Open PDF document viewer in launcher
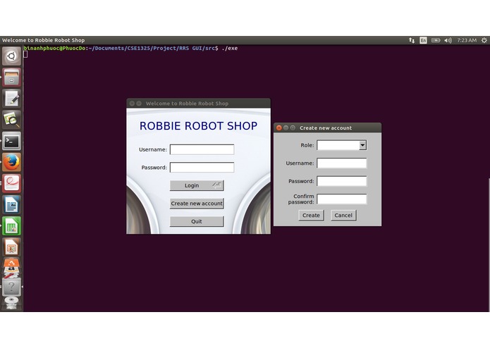The image size is (490, 348). (11, 184)
